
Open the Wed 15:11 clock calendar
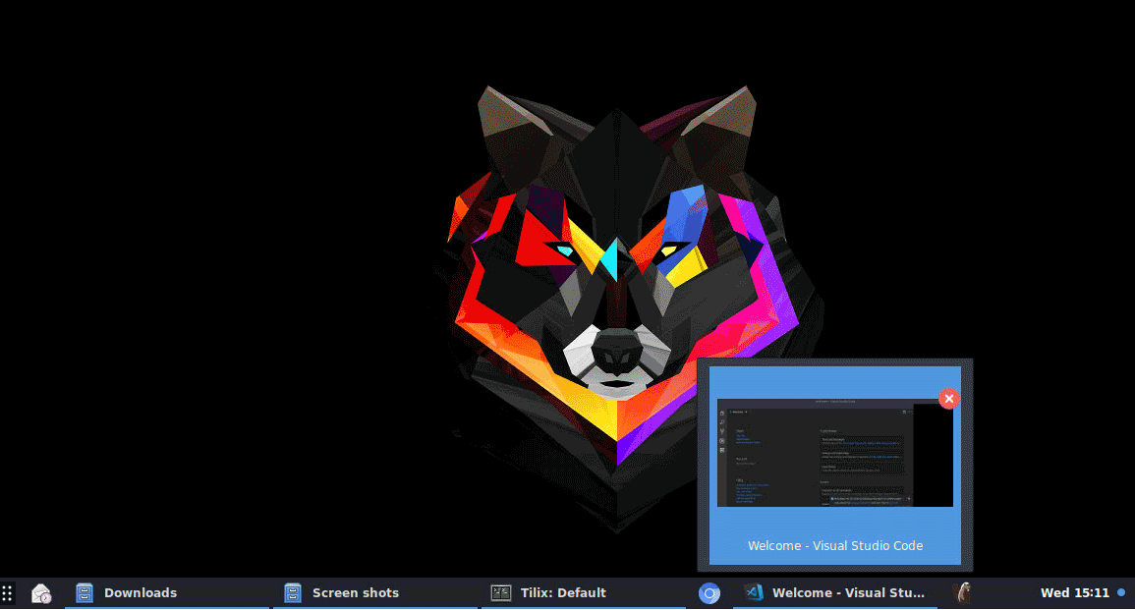pyautogui.click(x=1074, y=593)
